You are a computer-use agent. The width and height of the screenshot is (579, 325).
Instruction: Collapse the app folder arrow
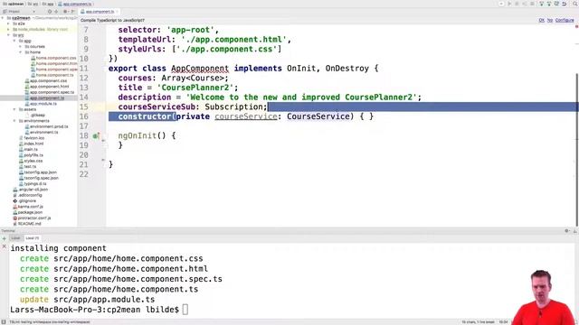click(14, 41)
